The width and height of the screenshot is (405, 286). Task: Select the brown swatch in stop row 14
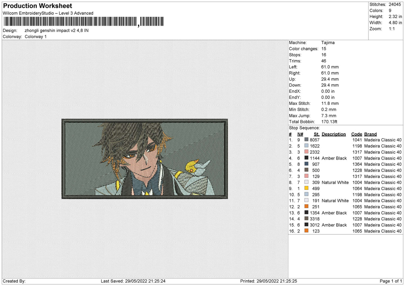[x=306, y=219]
